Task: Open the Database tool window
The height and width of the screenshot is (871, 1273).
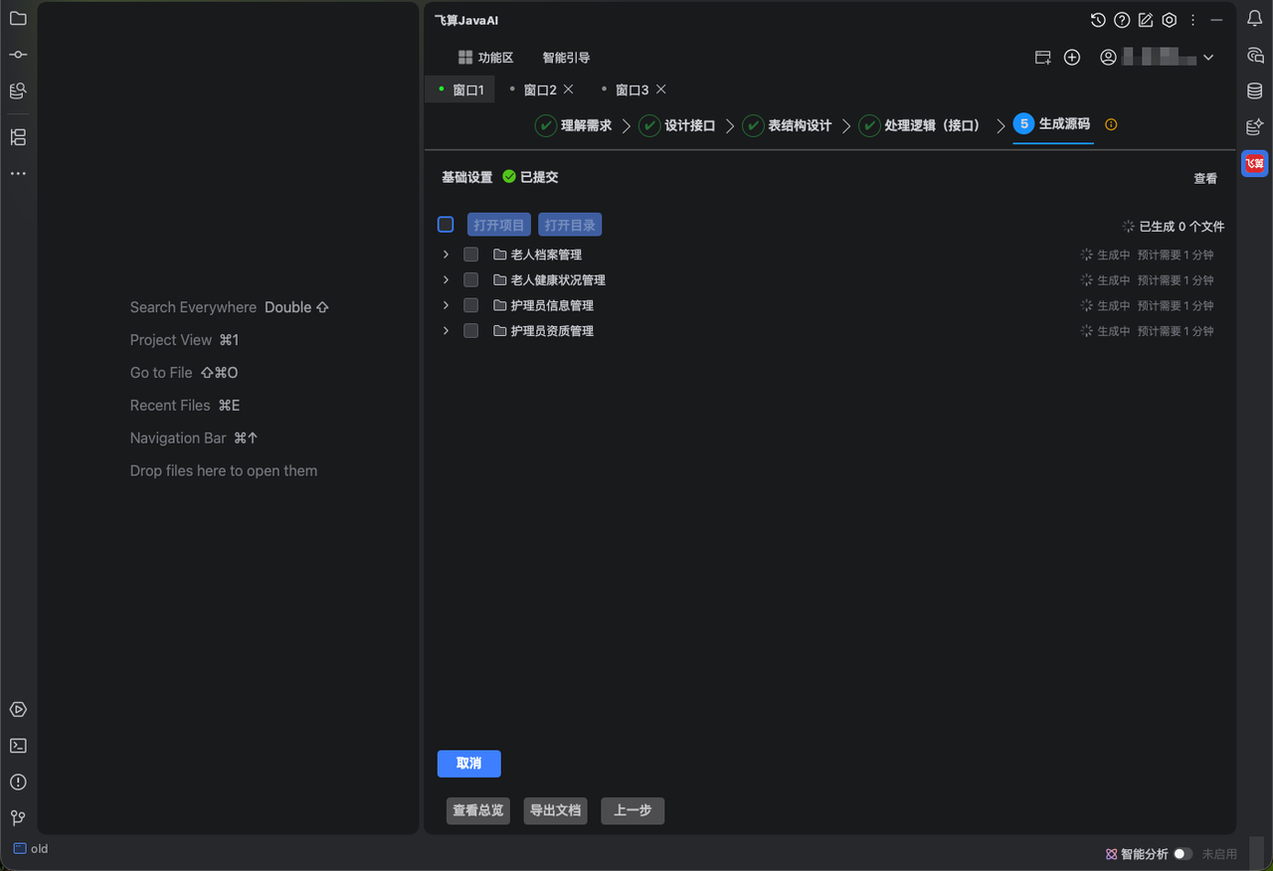Action: coord(1255,90)
